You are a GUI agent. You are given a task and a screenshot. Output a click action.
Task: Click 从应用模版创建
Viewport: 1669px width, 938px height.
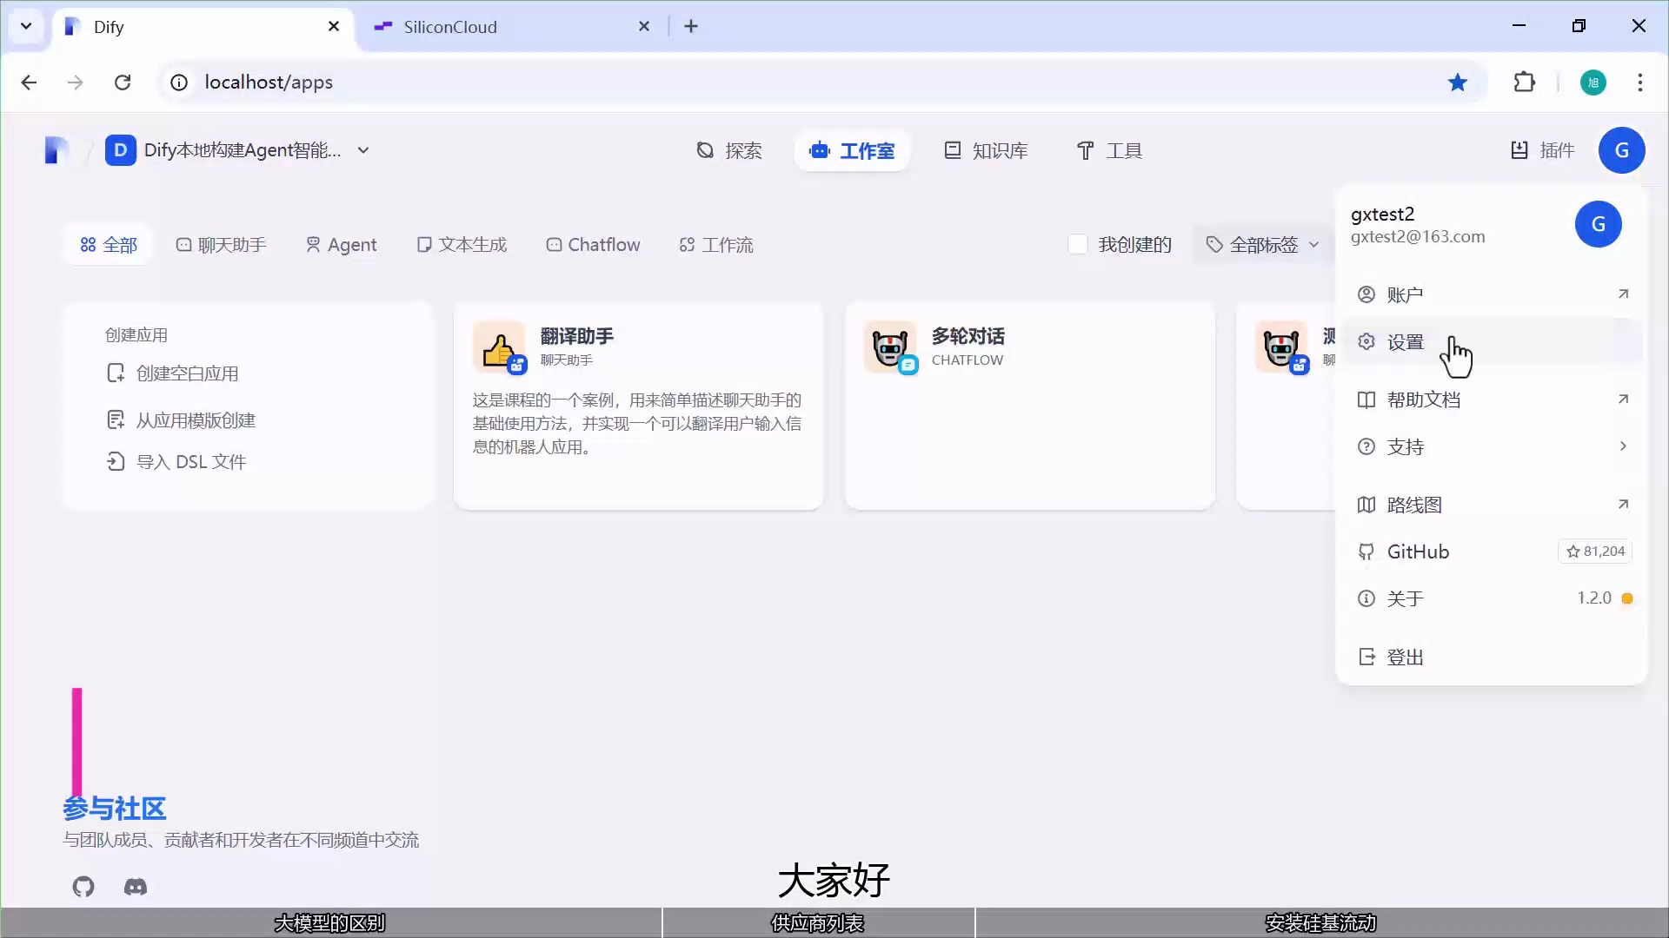(x=181, y=420)
